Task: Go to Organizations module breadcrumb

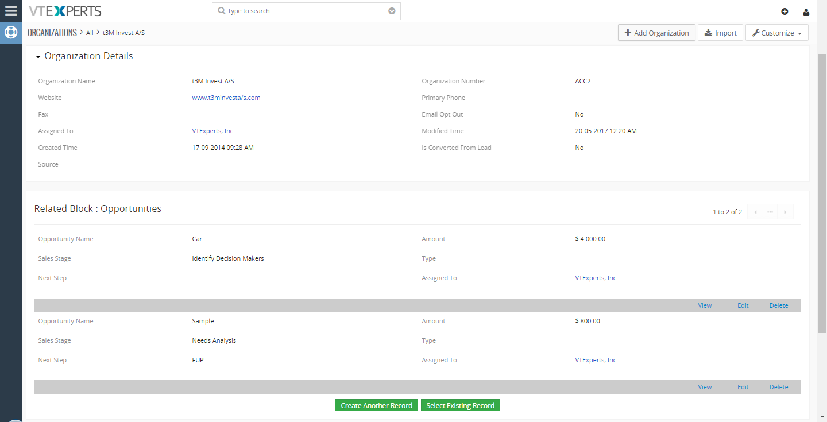Action: (52, 33)
